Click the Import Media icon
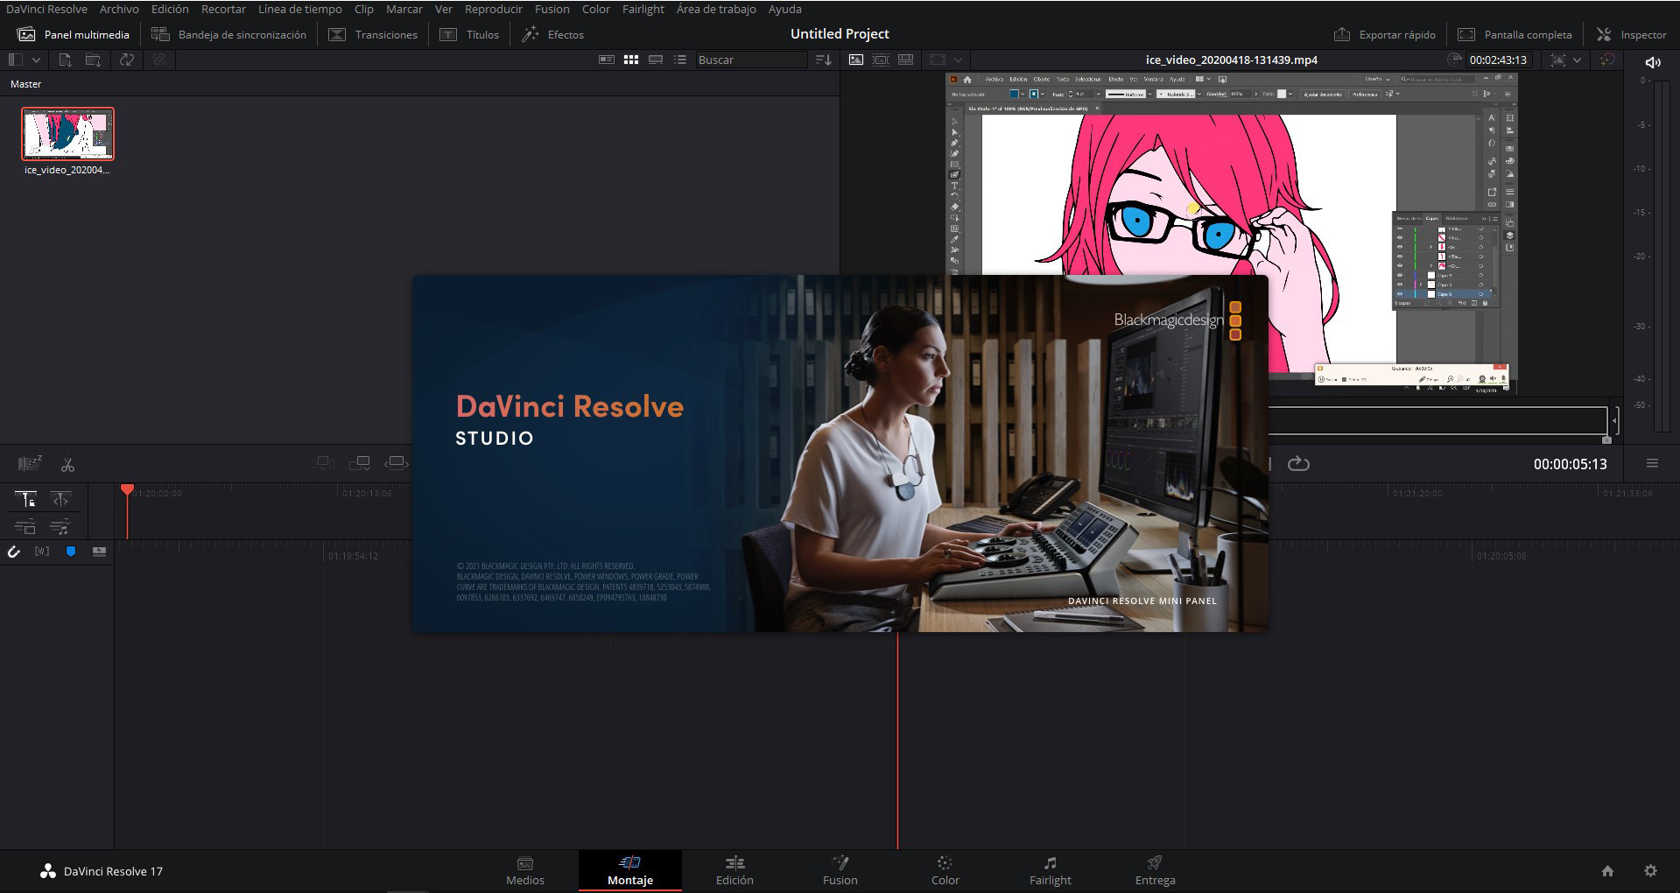 point(65,60)
